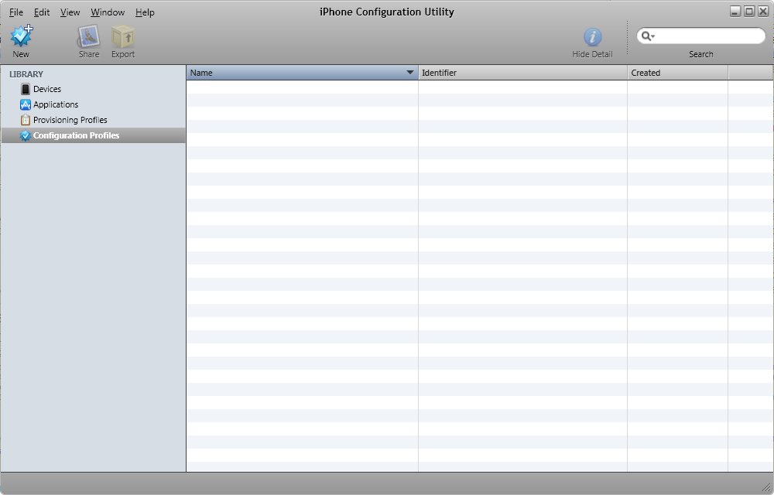The height and width of the screenshot is (495, 774).
Task: Click the window resize grip corner
Action: pos(767,488)
